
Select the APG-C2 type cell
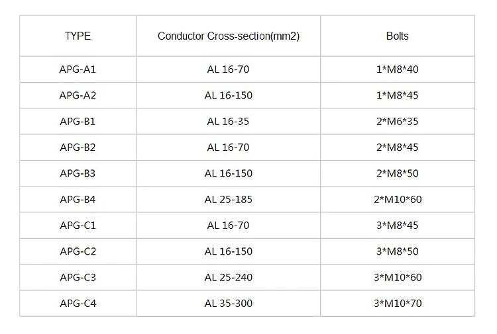[78, 251]
